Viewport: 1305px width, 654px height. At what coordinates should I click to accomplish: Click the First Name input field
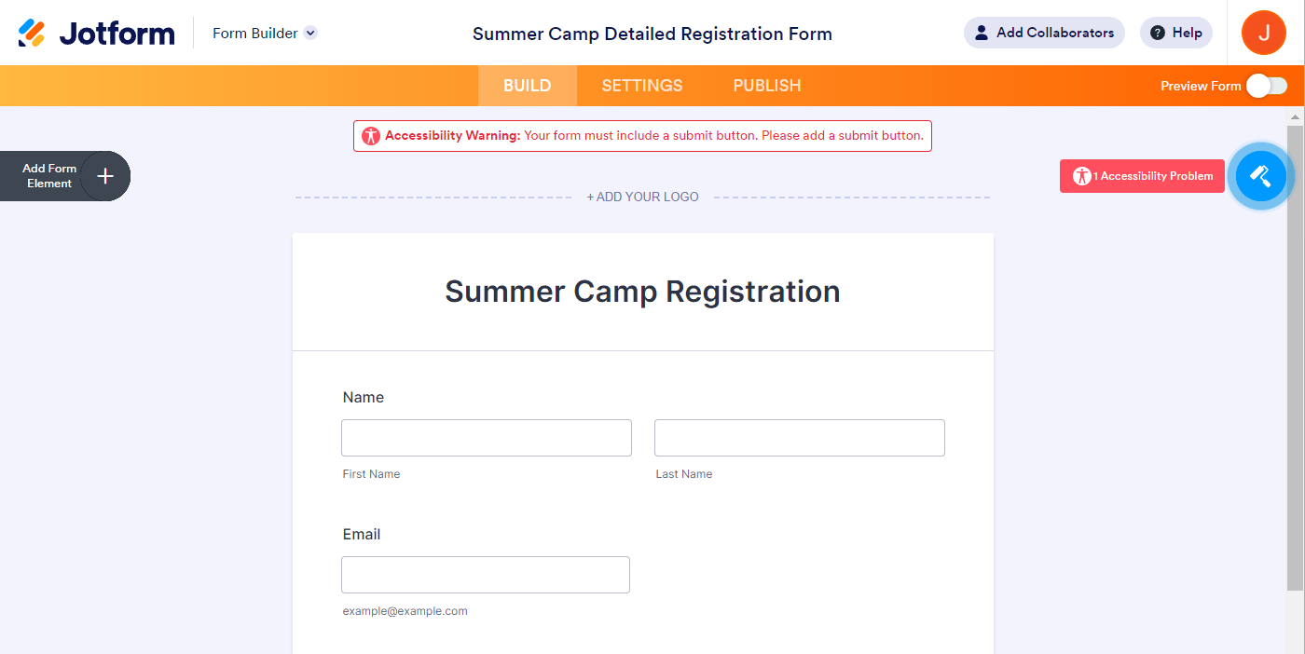[486, 438]
